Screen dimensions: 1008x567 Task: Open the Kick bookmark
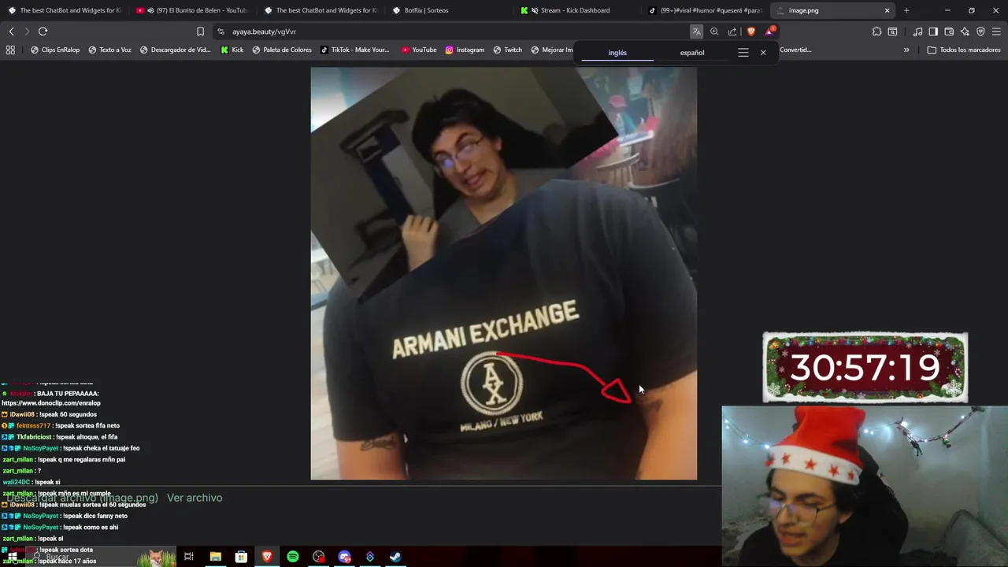232,50
